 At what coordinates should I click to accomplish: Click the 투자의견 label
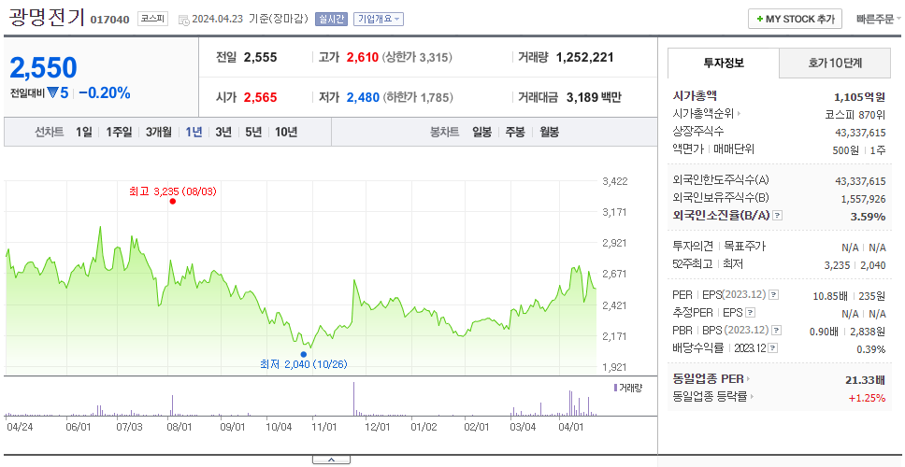click(693, 247)
